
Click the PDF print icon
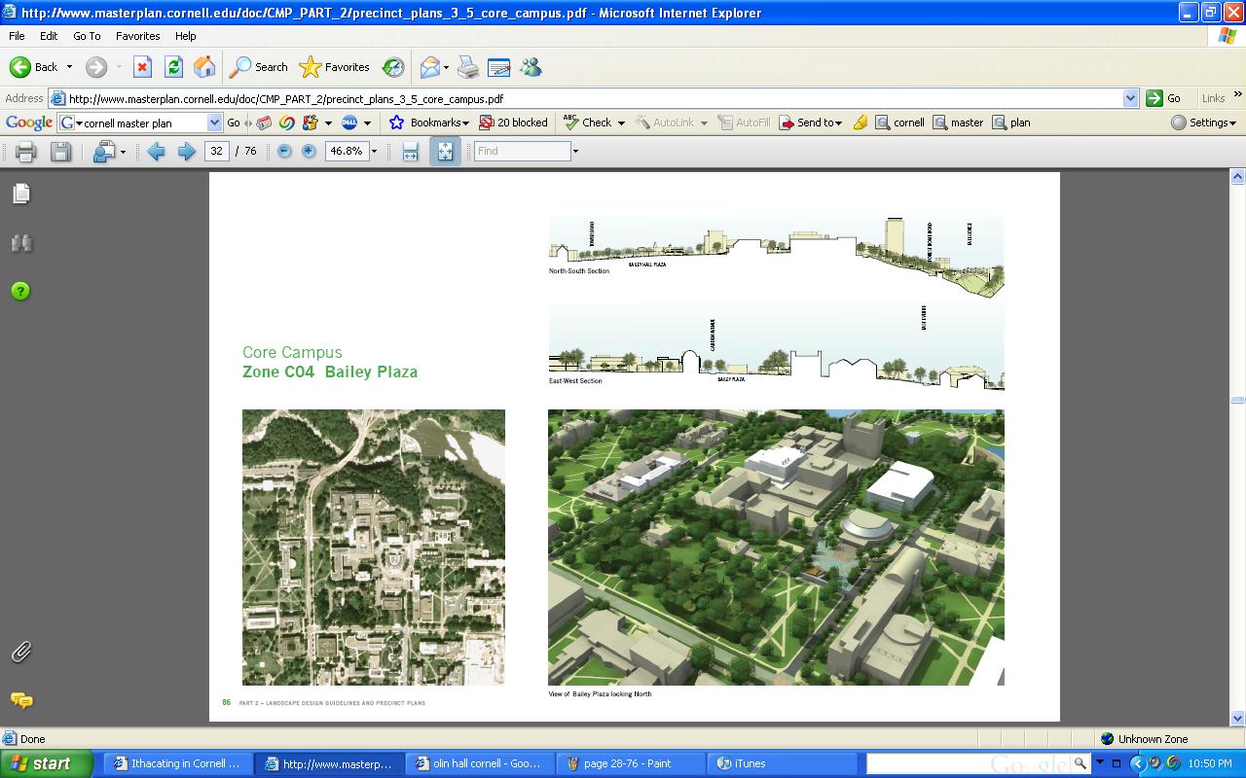click(26, 152)
